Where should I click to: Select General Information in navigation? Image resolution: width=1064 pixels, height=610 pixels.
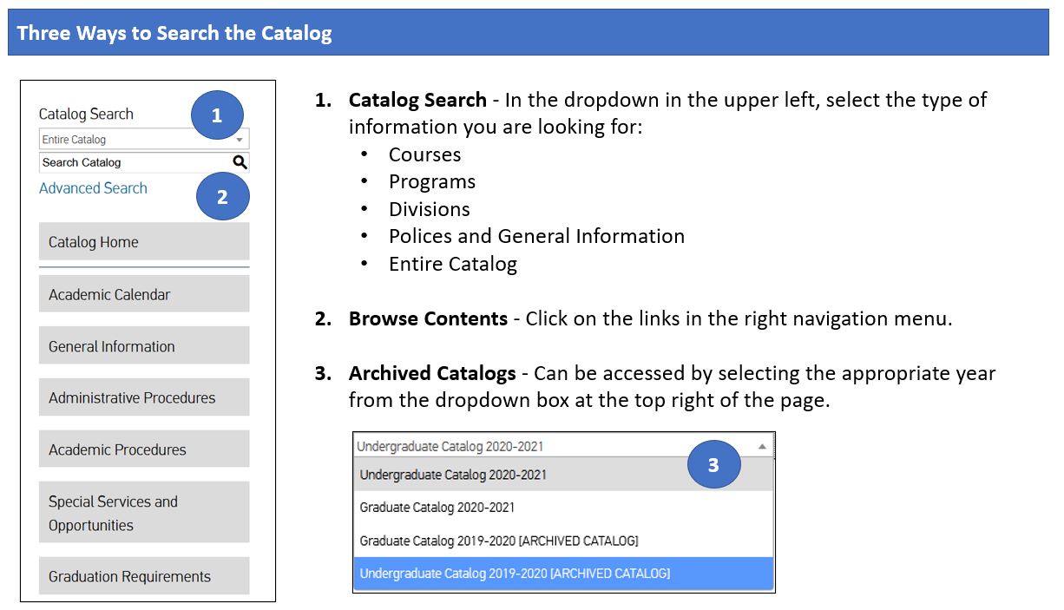[x=144, y=346]
